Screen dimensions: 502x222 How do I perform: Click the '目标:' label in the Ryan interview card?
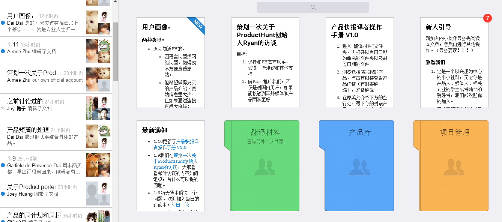tap(242, 54)
